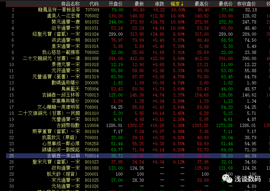Click the 商品名称 column header
270x191 pixels.
[71, 4]
